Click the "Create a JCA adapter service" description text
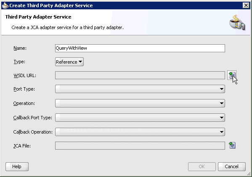 (67, 27)
